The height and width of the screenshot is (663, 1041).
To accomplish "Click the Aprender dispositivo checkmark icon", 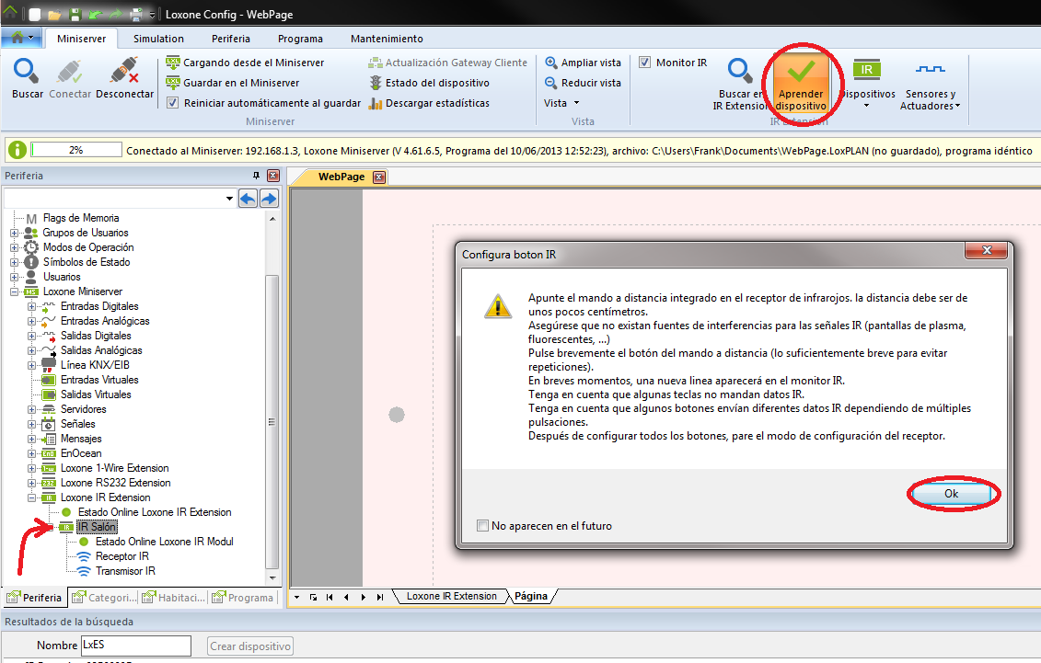I will (800, 73).
